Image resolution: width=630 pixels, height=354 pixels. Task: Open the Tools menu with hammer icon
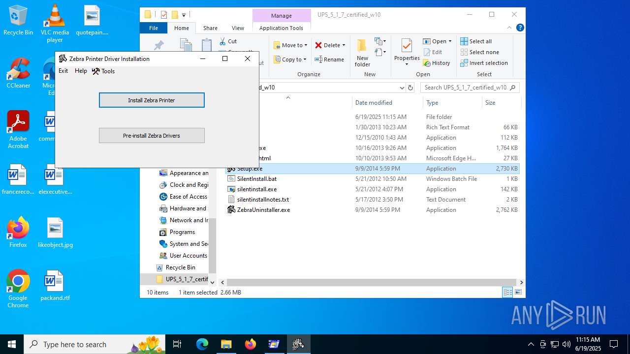pyautogui.click(x=103, y=71)
